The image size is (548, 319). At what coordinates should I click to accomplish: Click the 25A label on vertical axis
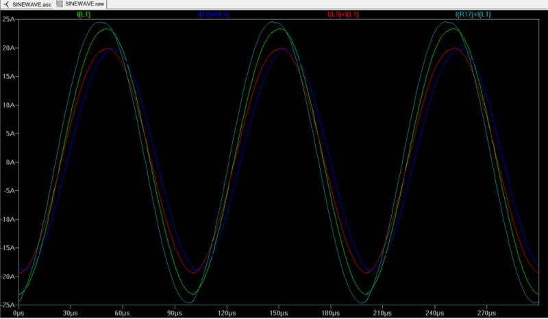pos(10,20)
